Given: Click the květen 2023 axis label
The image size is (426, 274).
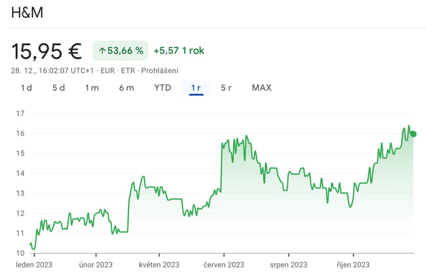Looking at the screenshot, I should pos(159,265).
